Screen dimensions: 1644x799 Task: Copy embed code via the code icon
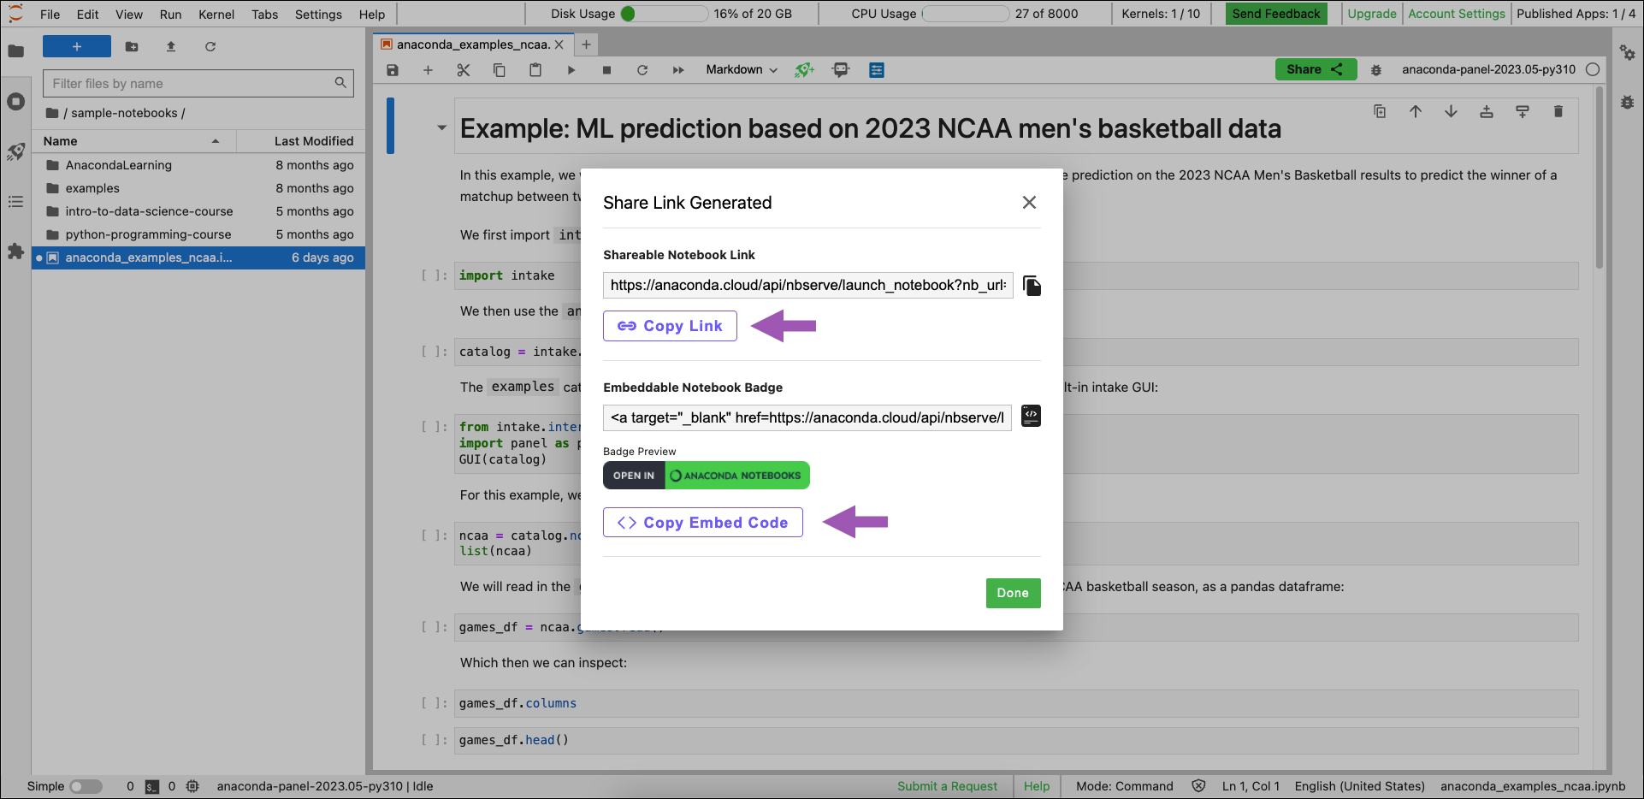[x=1032, y=416]
